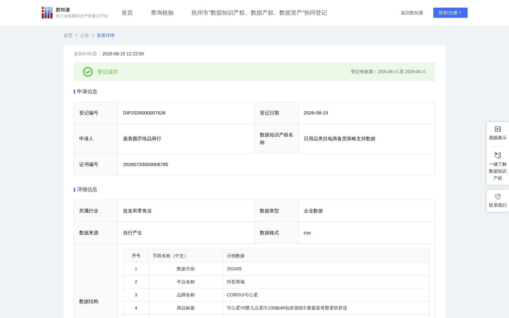Click the 联系我们 label in sidebar

point(498,205)
